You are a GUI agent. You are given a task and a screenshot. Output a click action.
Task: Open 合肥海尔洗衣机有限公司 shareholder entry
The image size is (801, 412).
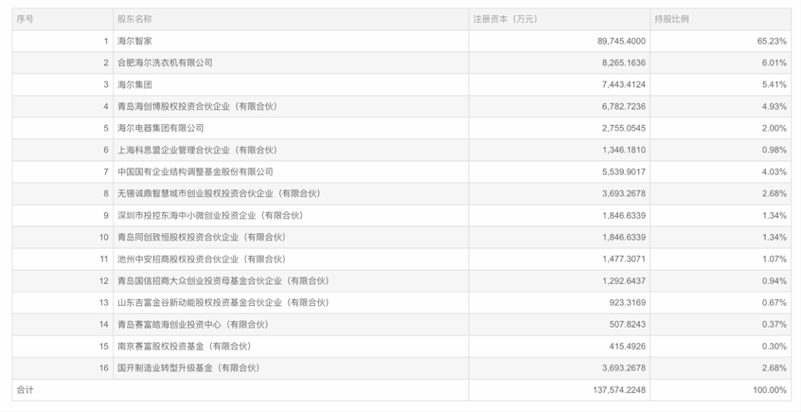(165, 63)
